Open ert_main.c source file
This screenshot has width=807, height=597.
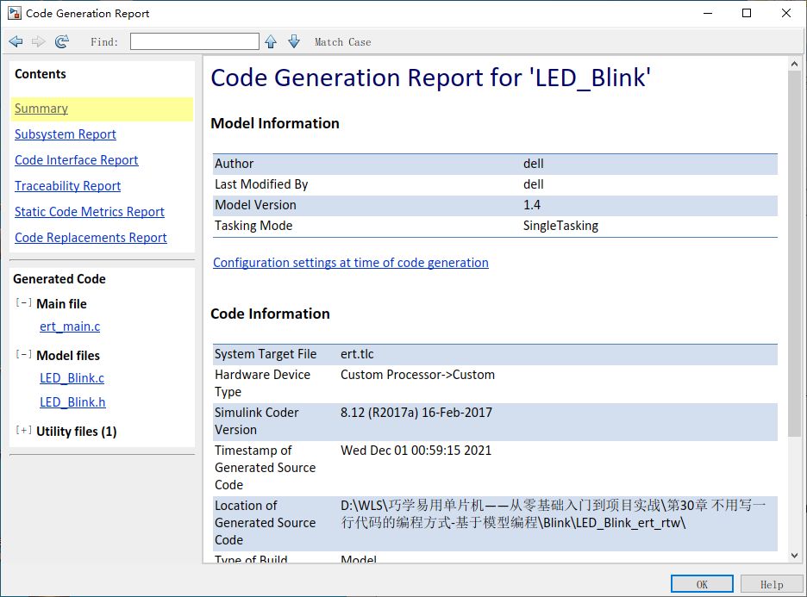click(70, 326)
